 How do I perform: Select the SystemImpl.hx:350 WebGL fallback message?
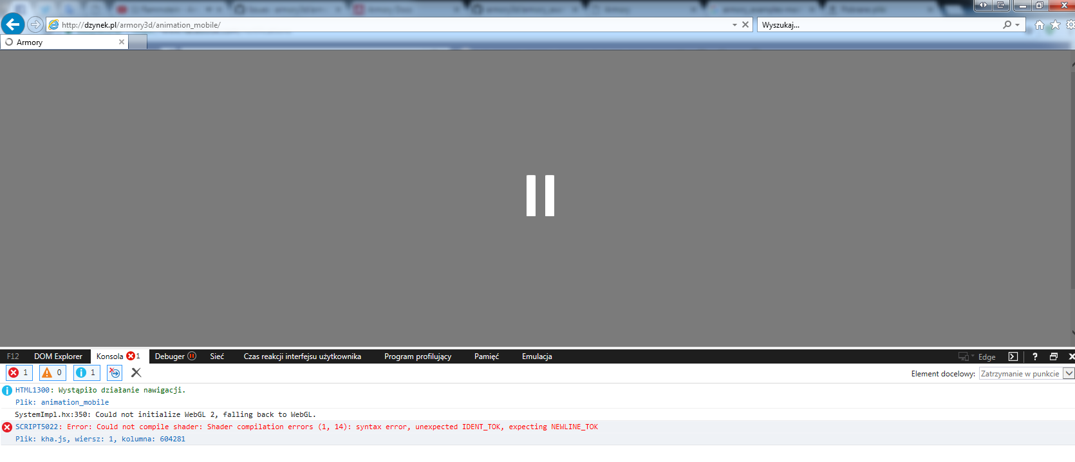point(165,414)
